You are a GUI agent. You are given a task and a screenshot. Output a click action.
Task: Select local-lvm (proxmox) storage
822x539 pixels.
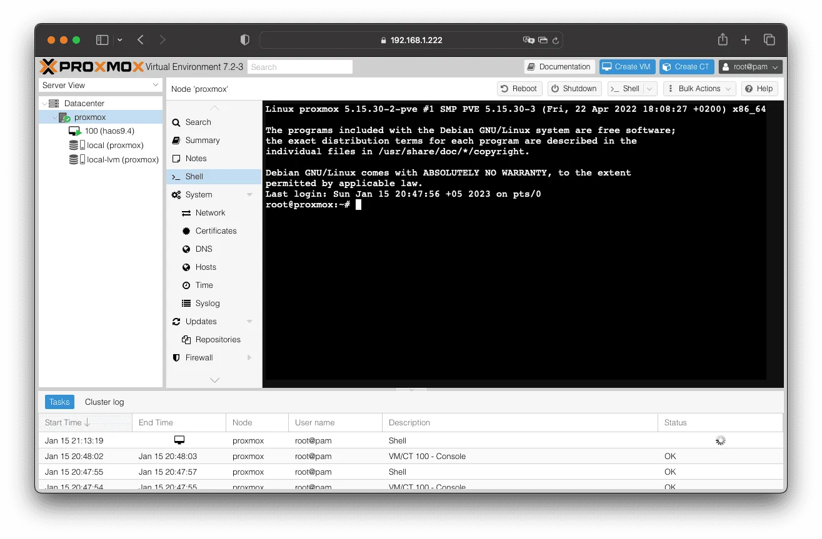click(x=123, y=160)
